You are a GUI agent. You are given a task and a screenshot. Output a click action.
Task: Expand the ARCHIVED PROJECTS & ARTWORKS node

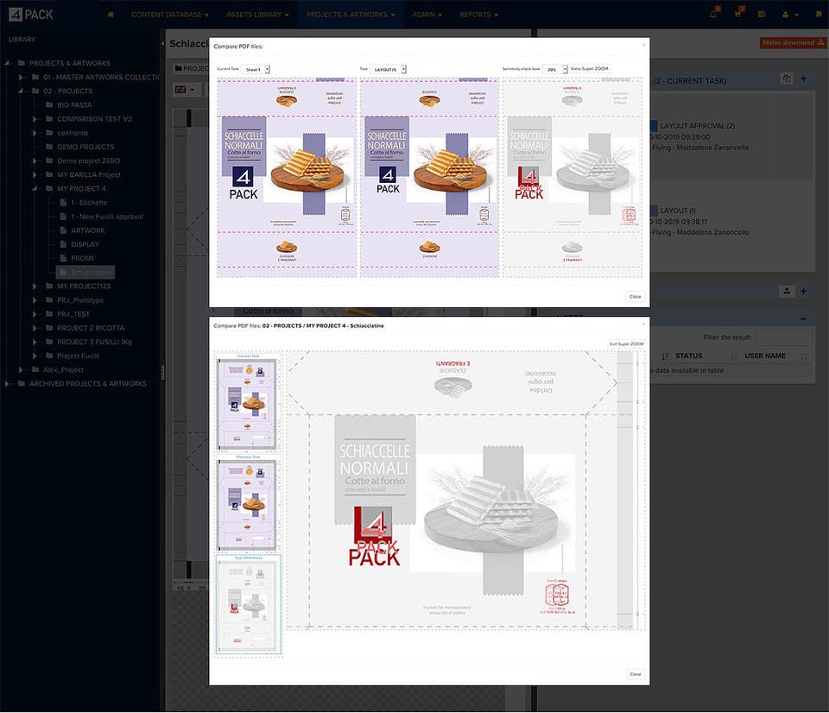(8, 384)
